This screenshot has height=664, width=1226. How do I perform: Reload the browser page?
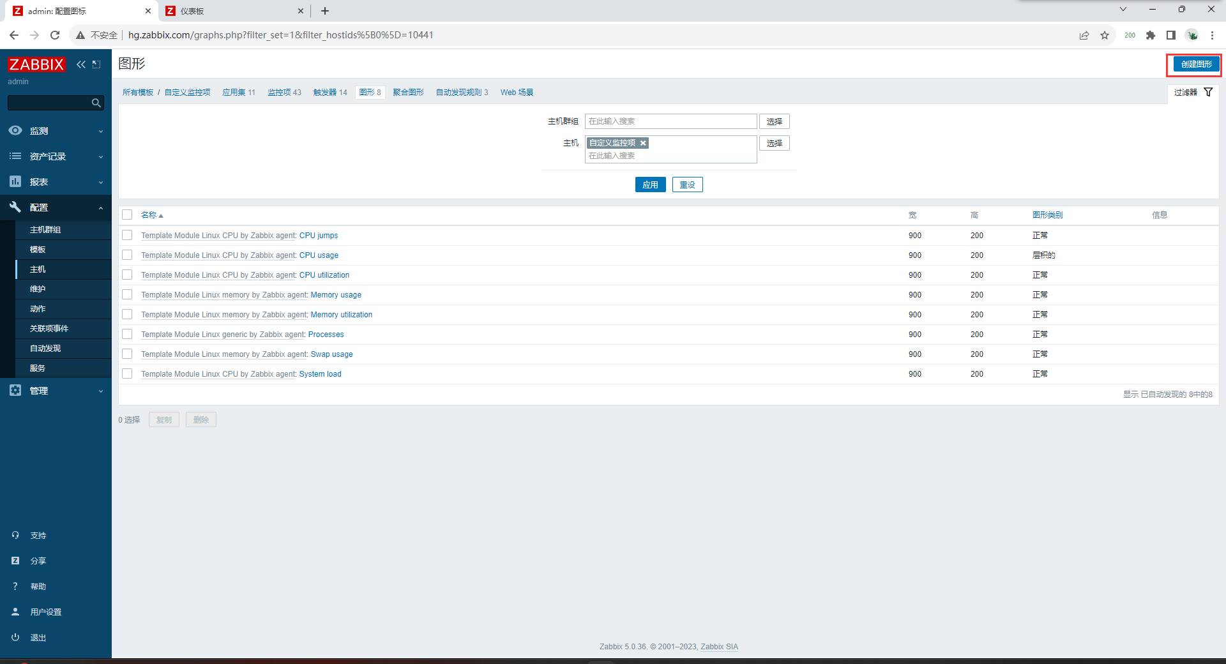pyautogui.click(x=55, y=35)
